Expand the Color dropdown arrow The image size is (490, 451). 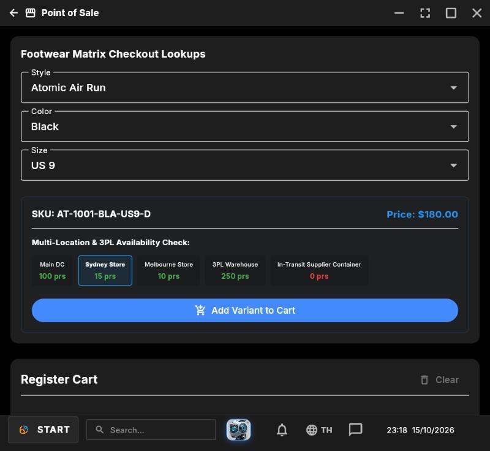click(453, 127)
